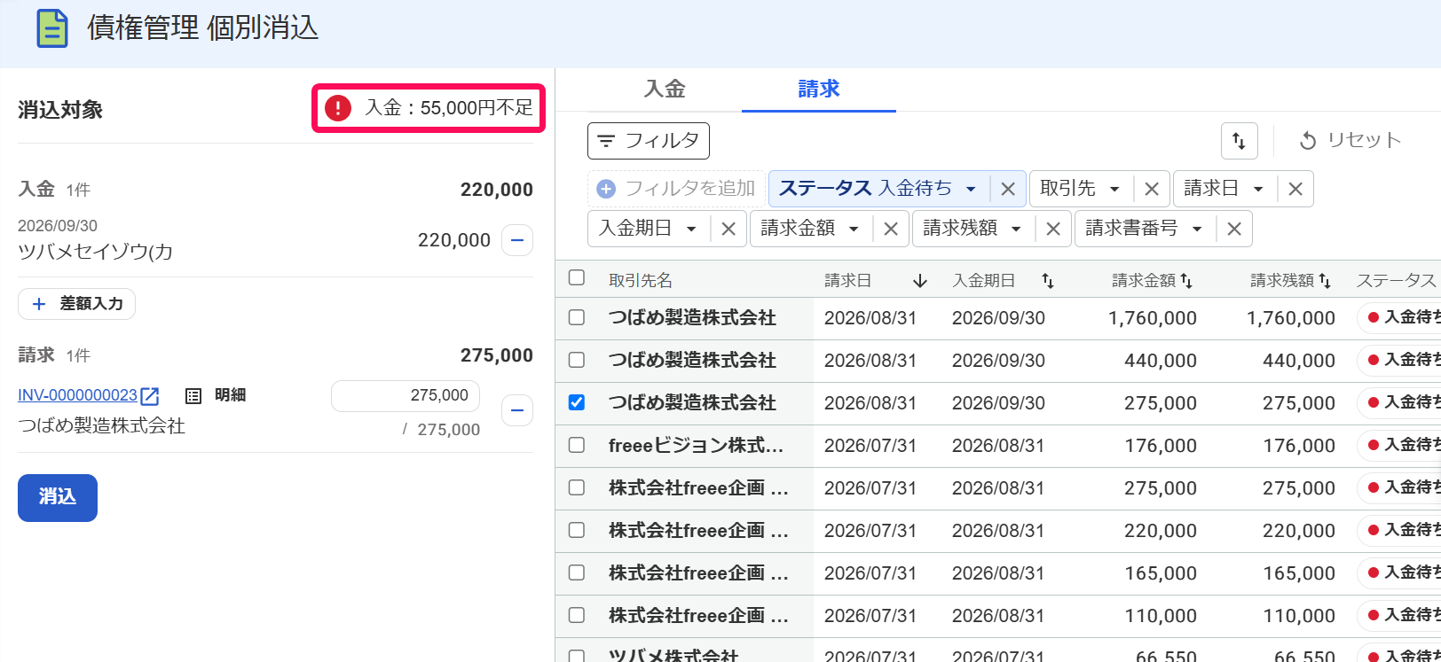Remove the 請求金額 filter chip
1441x662 pixels.
tap(891, 229)
